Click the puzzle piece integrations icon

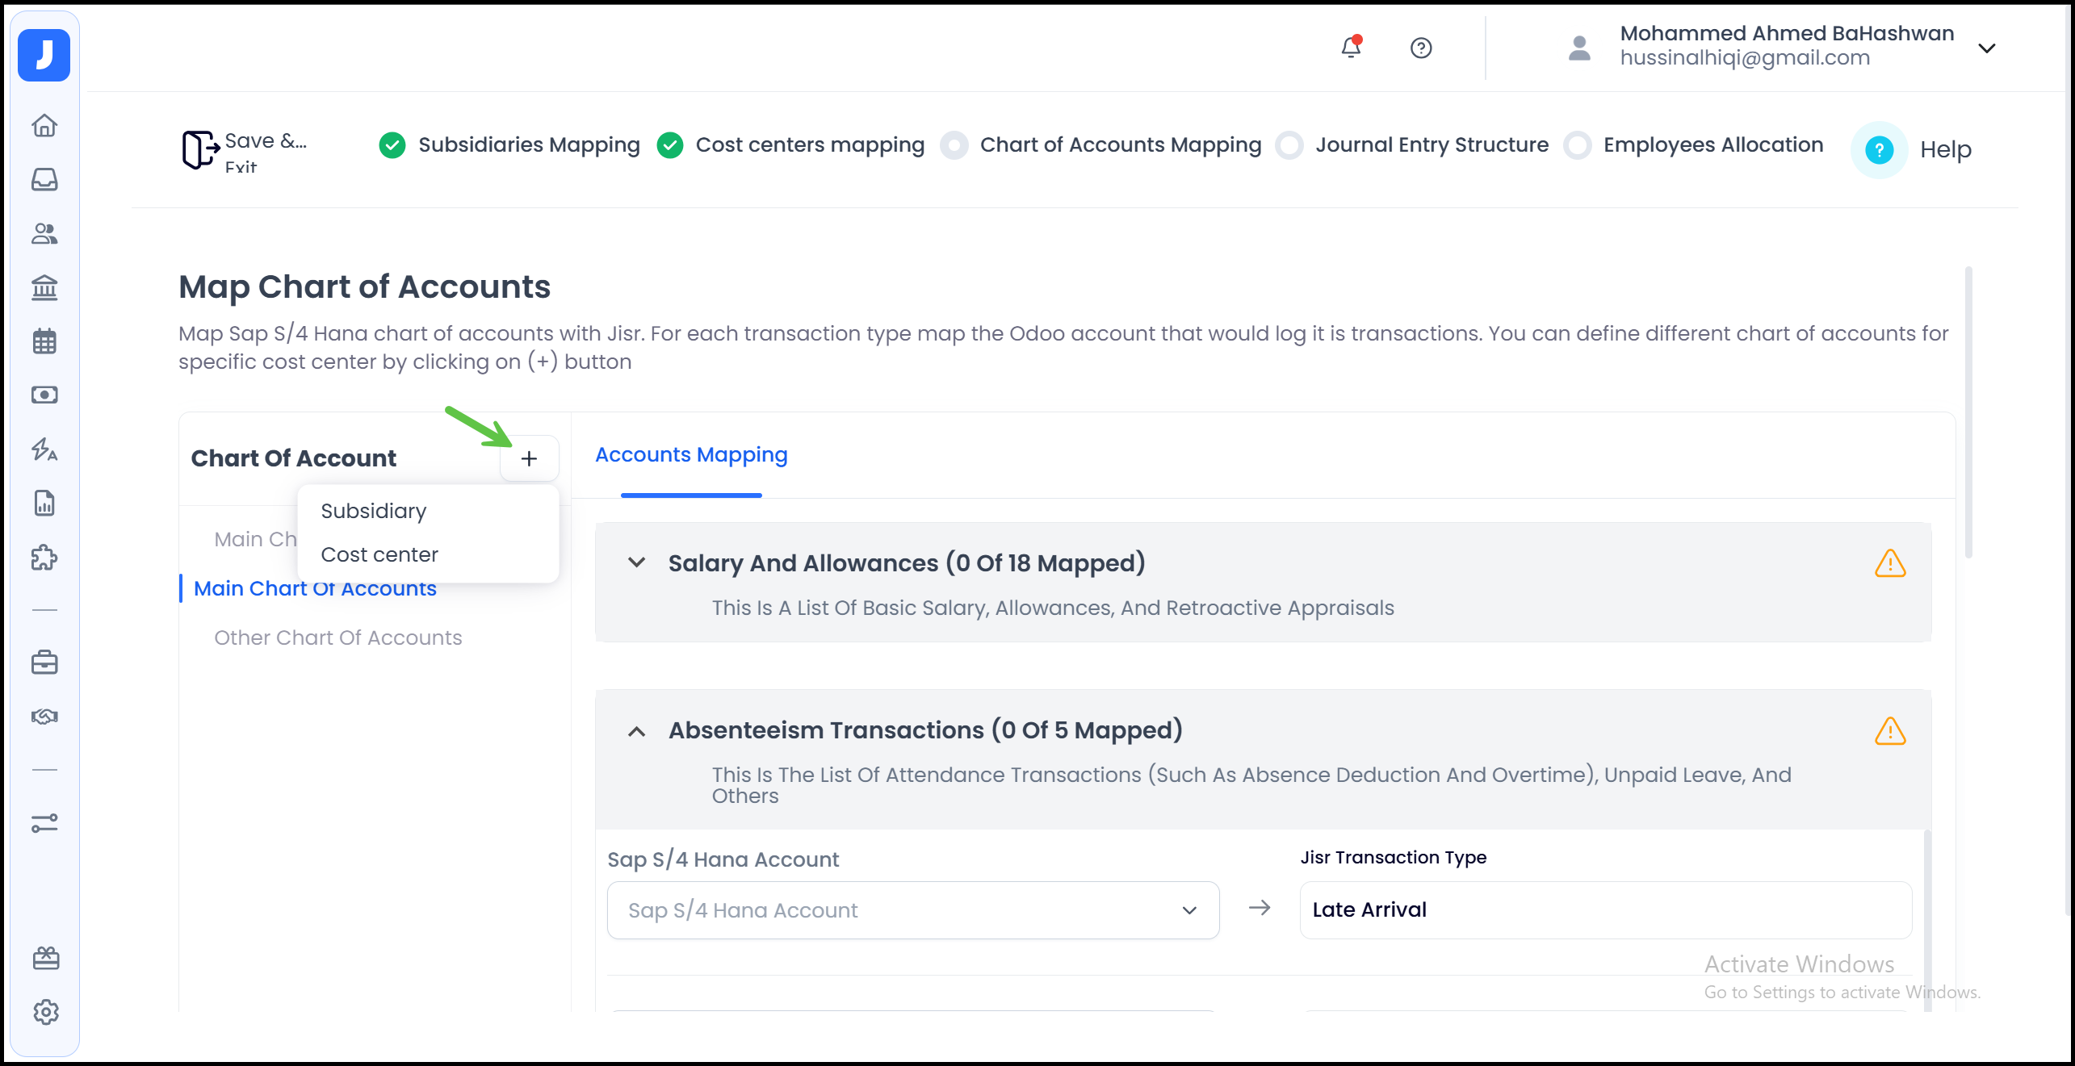click(44, 557)
